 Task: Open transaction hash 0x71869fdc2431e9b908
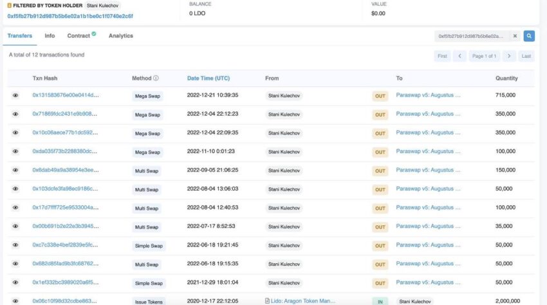coord(64,114)
